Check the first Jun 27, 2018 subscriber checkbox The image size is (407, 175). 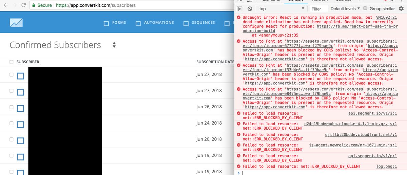point(12,75)
